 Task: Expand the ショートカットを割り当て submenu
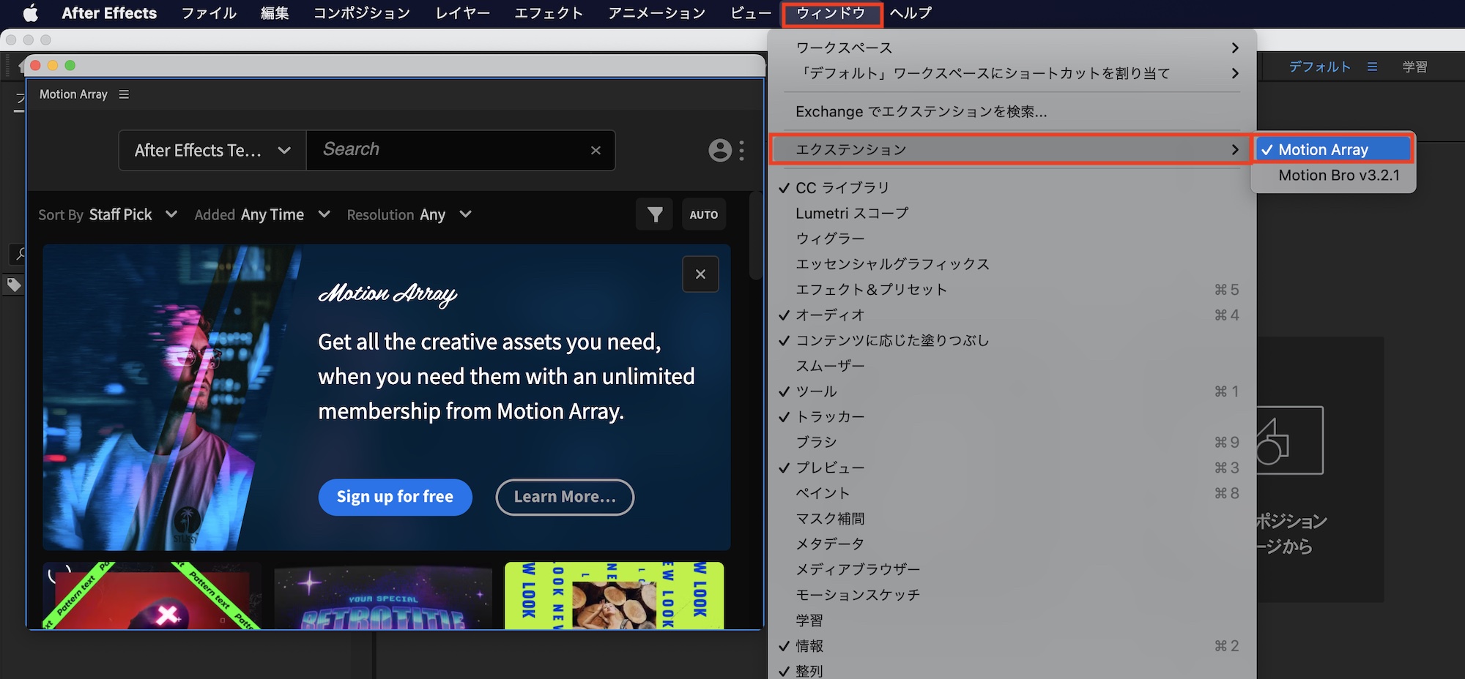(x=1012, y=73)
